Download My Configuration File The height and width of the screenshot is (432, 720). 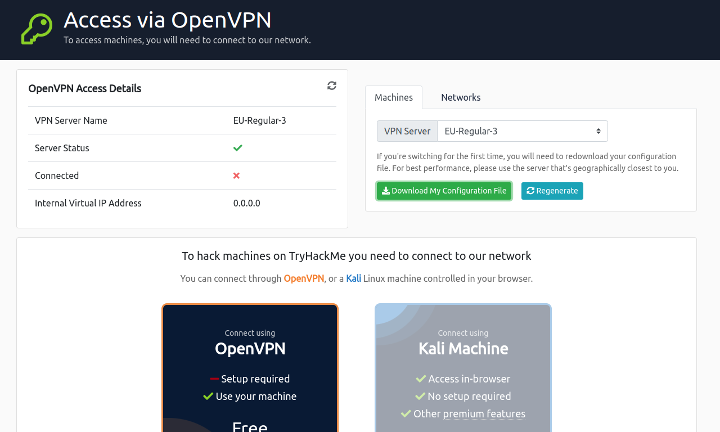pyautogui.click(x=444, y=191)
